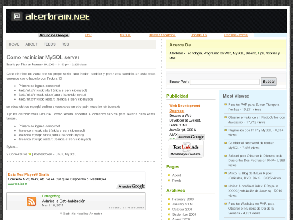Open the PHP ad link
This screenshot has width=293, height=220.
coord(88,35)
